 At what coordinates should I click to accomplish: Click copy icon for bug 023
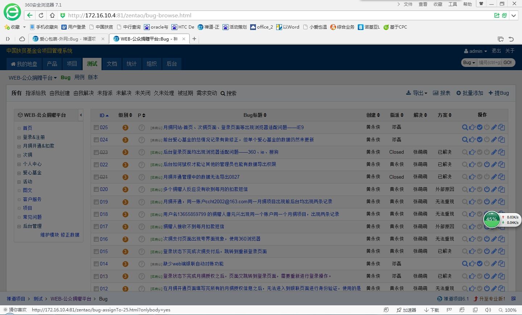point(501,152)
